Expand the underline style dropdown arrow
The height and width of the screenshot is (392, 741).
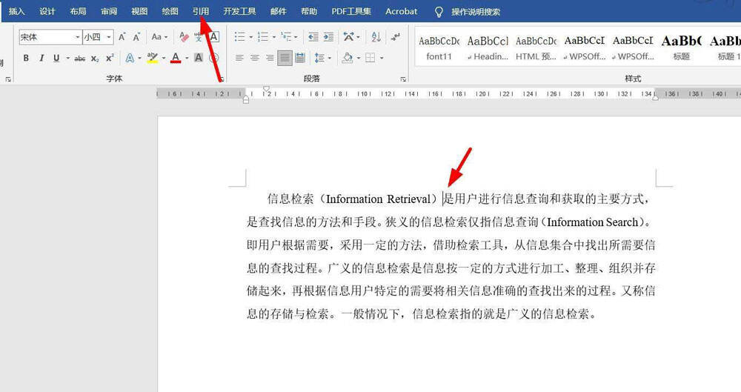pos(67,58)
